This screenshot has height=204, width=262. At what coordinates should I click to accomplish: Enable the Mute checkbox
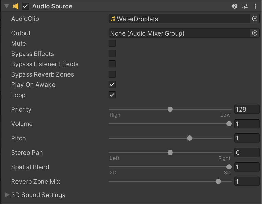point(112,44)
